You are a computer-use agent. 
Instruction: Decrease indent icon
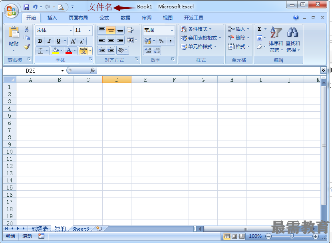pos(102,50)
